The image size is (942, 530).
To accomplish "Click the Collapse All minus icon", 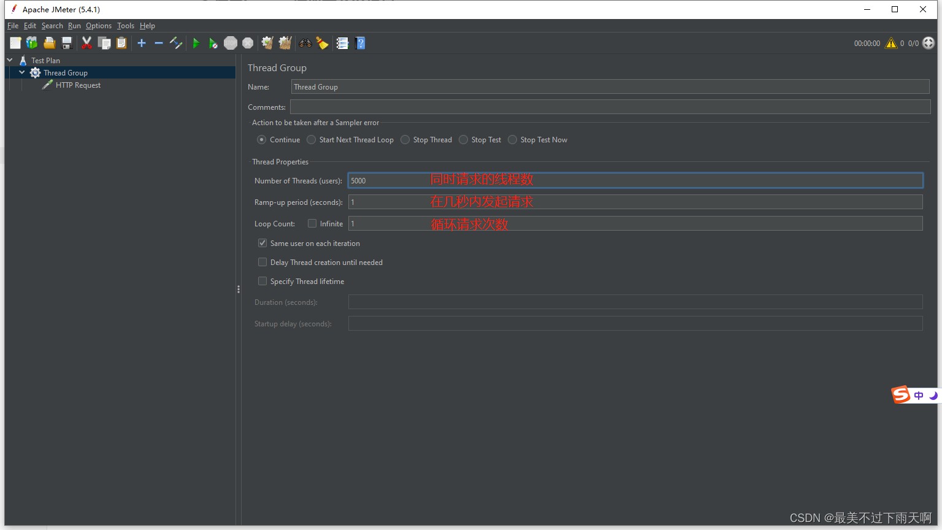I will pyautogui.click(x=158, y=43).
